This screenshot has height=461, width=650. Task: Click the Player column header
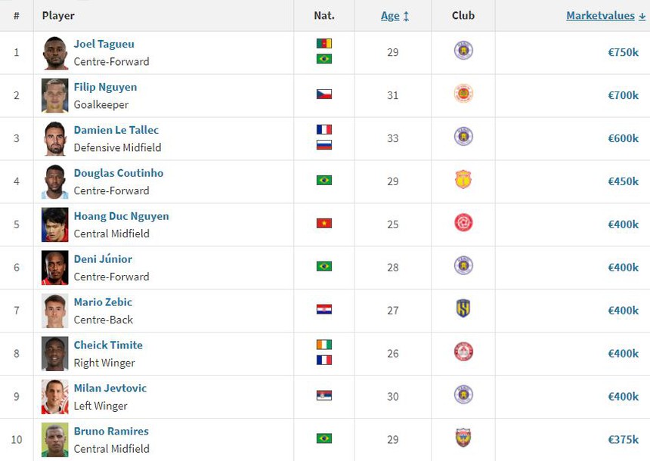click(58, 15)
